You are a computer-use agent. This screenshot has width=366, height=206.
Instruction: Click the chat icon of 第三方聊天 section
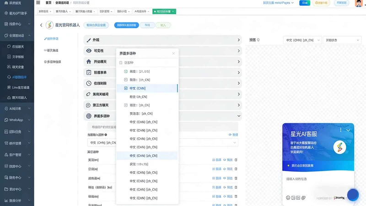tap(88, 105)
